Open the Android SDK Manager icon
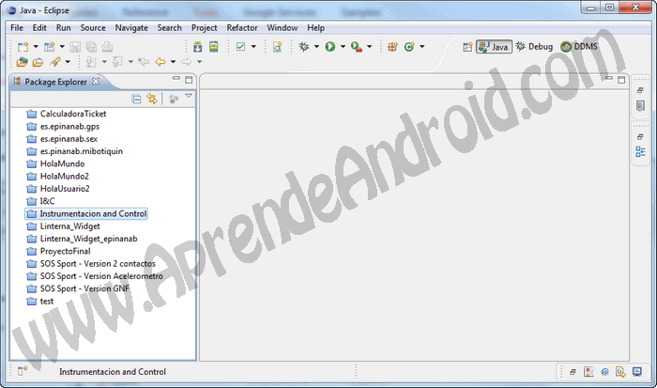This screenshot has width=657, height=388. tap(197, 47)
